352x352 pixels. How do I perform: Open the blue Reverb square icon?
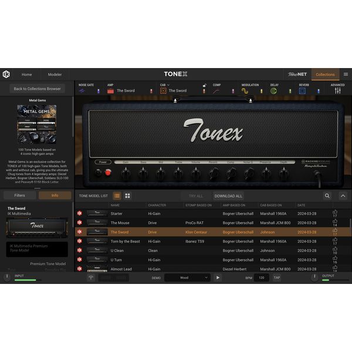click(302, 91)
